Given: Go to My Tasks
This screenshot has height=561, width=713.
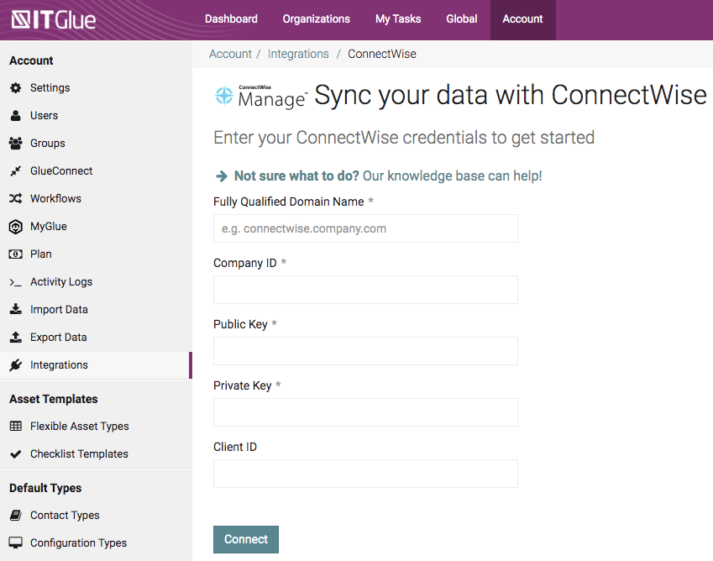Looking at the screenshot, I should [x=398, y=19].
